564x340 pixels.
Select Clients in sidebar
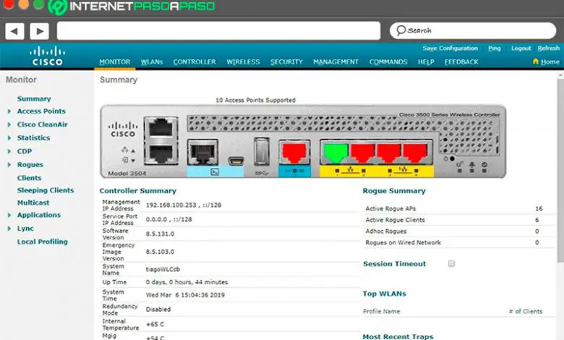(x=29, y=178)
